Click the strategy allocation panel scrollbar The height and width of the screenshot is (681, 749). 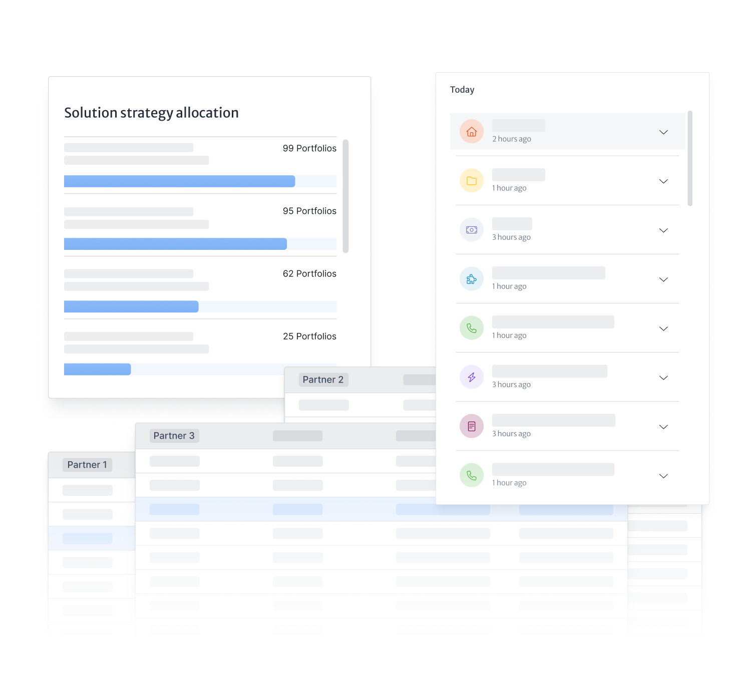click(345, 196)
